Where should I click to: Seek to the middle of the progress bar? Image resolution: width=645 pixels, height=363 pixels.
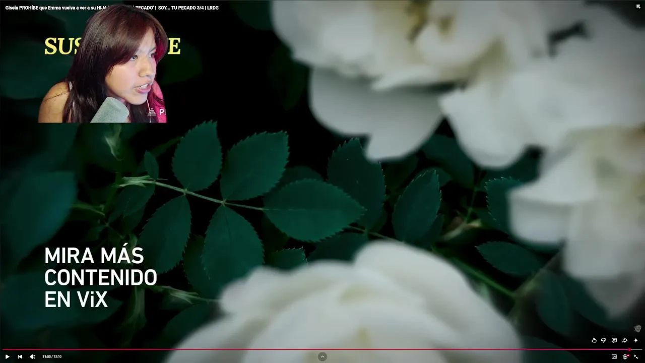pos(322,349)
